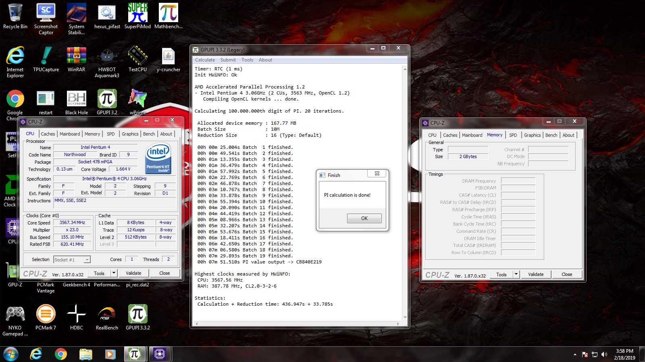The width and height of the screenshot is (645, 362).
Task: Launch NYKO Gamepad desktop shortcut
Action: tap(15, 320)
